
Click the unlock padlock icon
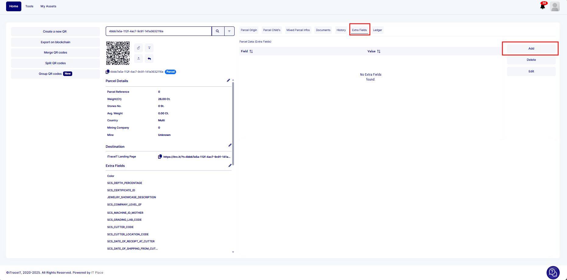pos(138,48)
